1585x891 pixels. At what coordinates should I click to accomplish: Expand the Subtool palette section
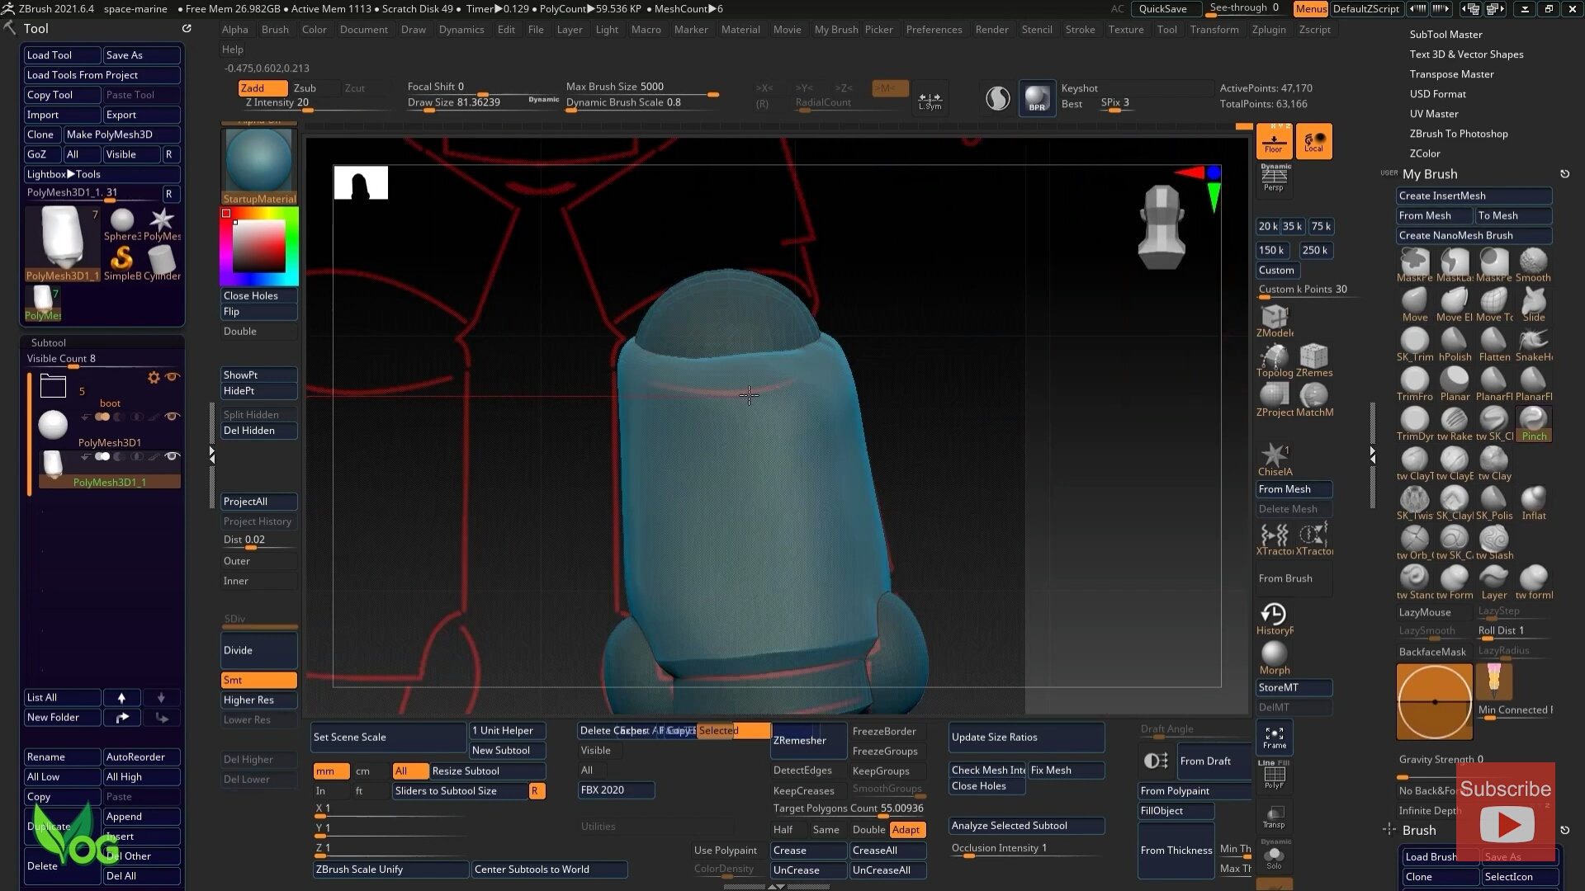[x=49, y=342]
